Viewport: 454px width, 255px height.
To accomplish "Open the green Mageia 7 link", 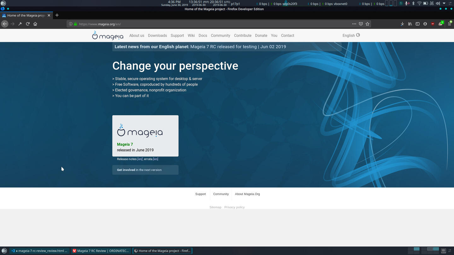I will pos(125,144).
